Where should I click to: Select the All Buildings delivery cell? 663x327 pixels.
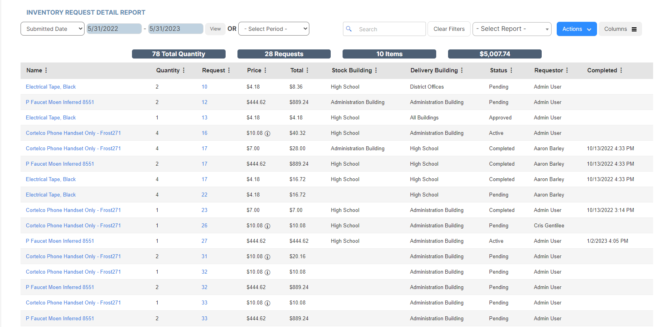(x=424, y=117)
